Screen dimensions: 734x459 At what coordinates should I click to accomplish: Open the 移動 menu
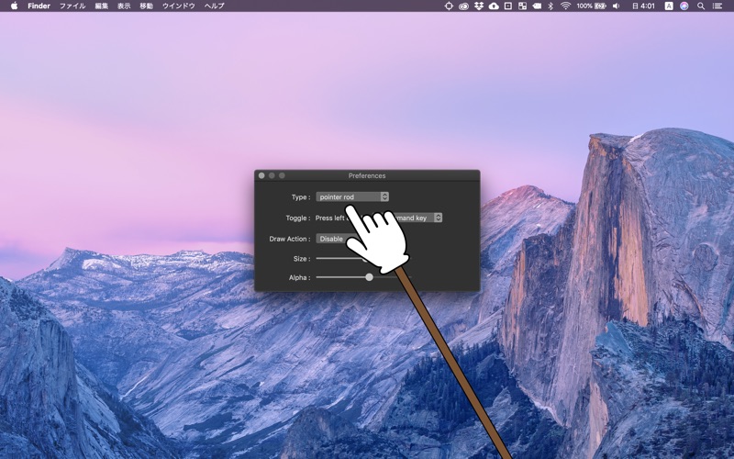point(147,6)
